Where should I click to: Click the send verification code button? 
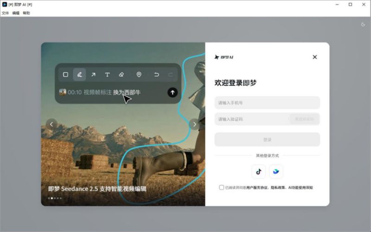(304, 119)
